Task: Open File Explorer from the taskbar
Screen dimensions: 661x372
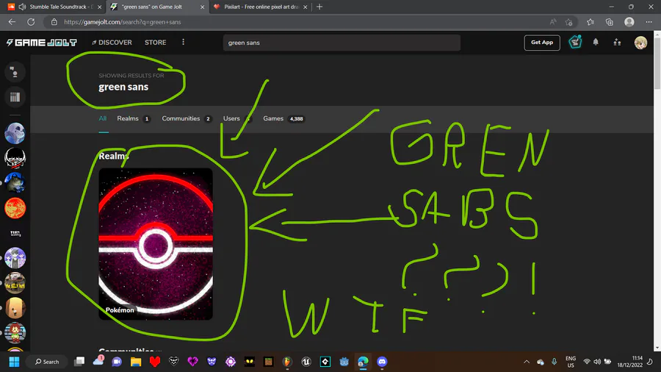Action: (136, 362)
